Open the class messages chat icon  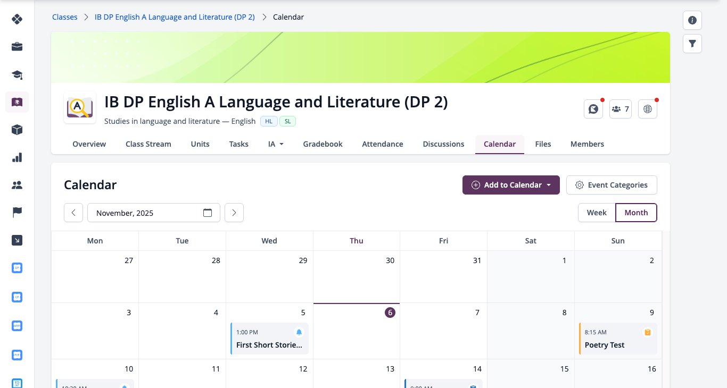point(593,109)
